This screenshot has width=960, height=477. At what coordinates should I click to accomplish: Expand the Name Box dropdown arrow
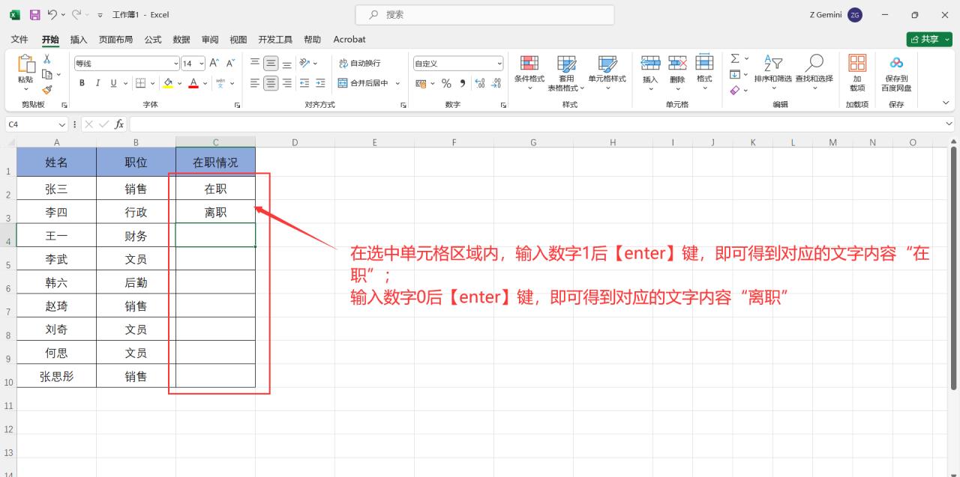click(61, 124)
